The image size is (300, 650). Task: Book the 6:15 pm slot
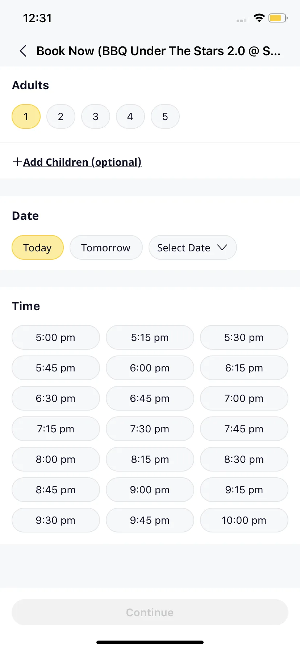click(x=244, y=368)
